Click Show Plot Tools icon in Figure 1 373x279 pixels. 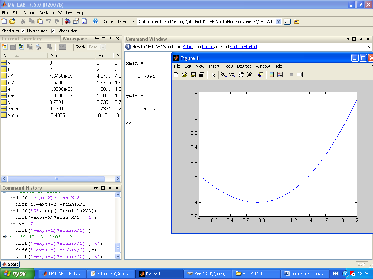pos(300,75)
